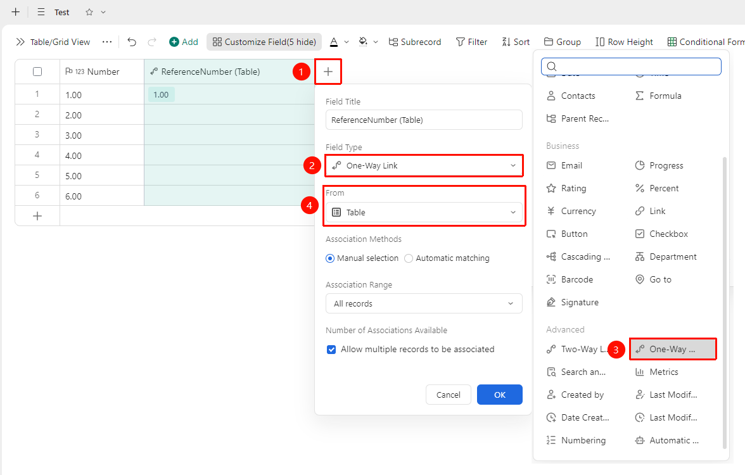Select the Automatic matching radio button
This screenshot has height=475, width=745.
pyautogui.click(x=408, y=258)
